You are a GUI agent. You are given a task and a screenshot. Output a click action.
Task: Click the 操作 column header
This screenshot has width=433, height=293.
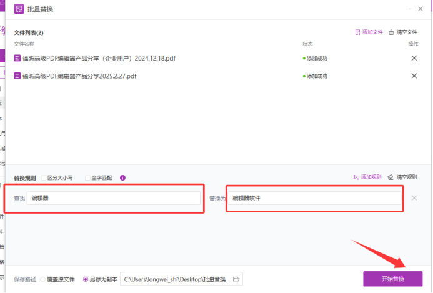(x=413, y=44)
